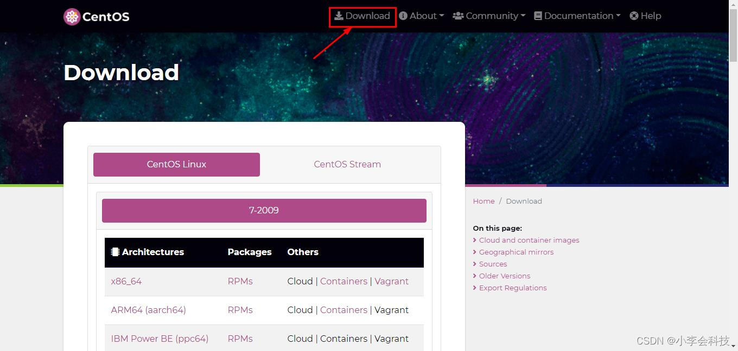The image size is (738, 351).
Task: Open Containers link in x86_64 row
Action: tap(343, 281)
